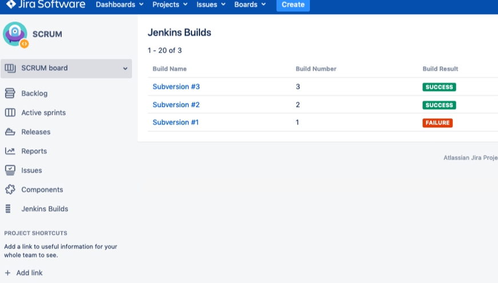Open the Issues top navigation dropdown
Viewport: 498px width, 283px height.
(211, 5)
